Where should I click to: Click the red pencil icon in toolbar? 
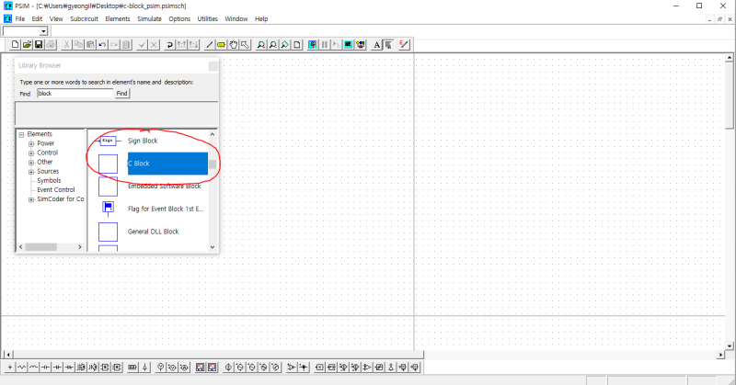(x=404, y=45)
